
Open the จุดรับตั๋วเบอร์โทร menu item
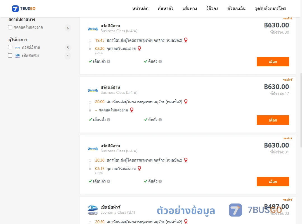(270, 8)
